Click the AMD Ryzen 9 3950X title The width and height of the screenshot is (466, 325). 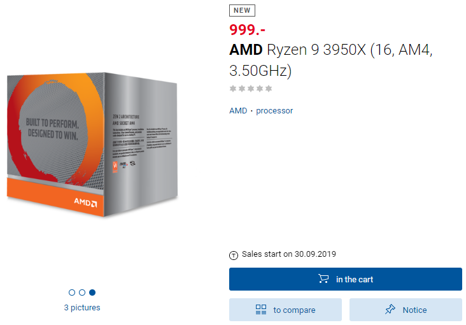click(x=330, y=59)
